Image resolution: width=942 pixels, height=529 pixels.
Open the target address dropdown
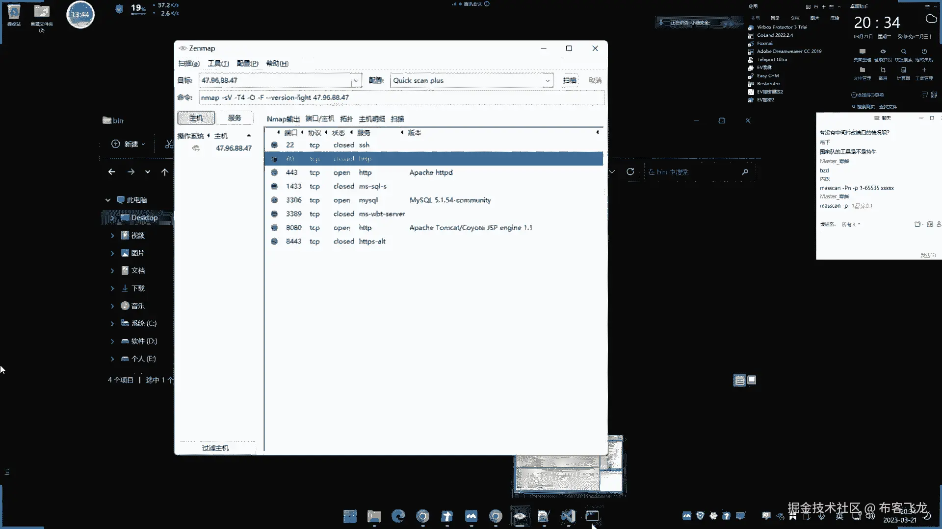[x=356, y=80]
